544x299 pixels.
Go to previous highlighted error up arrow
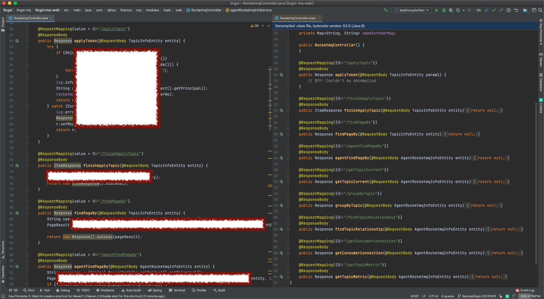263,26
